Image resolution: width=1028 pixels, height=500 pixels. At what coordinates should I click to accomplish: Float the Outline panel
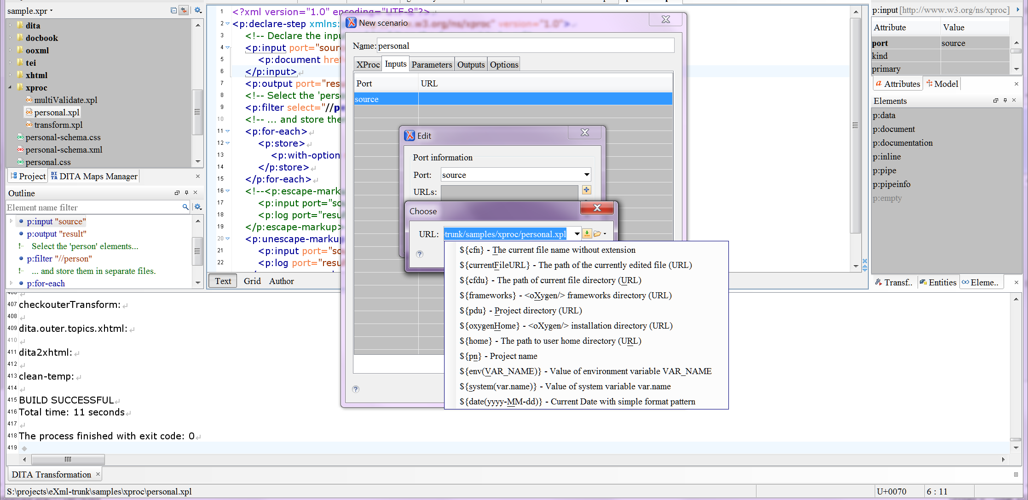pyautogui.click(x=177, y=193)
